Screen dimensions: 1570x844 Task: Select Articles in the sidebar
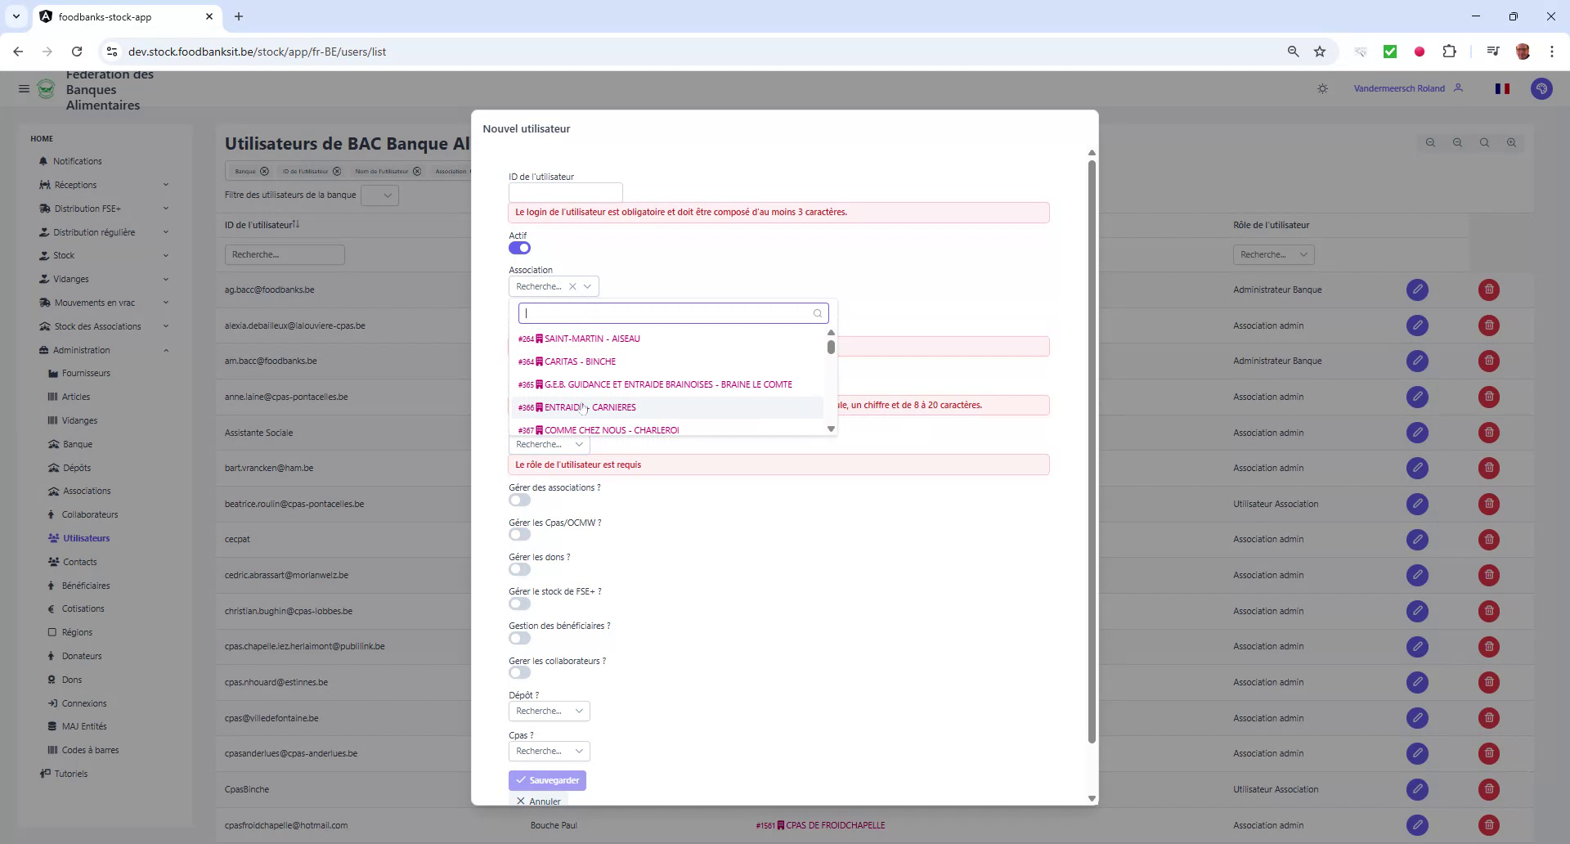click(x=76, y=396)
